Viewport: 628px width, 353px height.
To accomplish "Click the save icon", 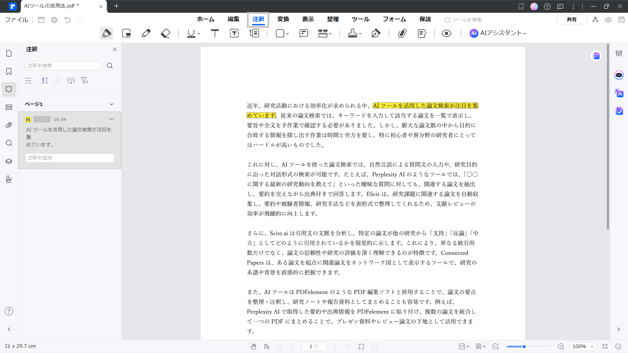I will 41,20.
